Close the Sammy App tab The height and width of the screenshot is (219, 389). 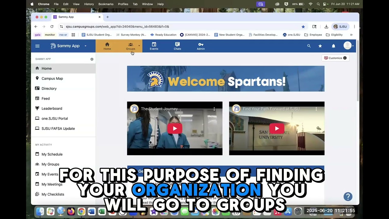[99, 17]
